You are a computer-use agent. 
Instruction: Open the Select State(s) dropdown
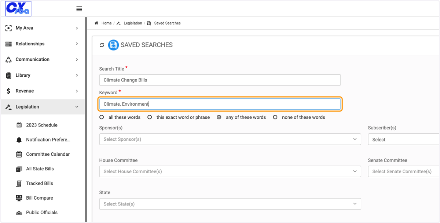[230, 204]
